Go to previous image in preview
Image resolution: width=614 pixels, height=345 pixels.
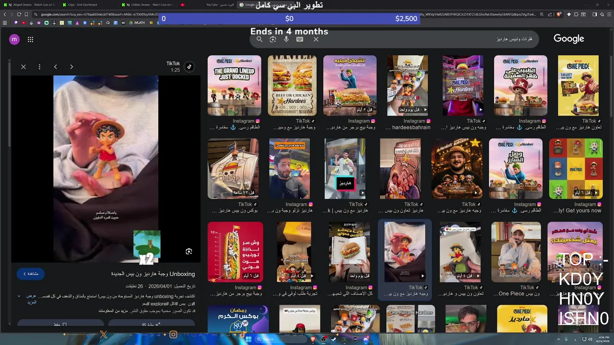(x=55, y=67)
